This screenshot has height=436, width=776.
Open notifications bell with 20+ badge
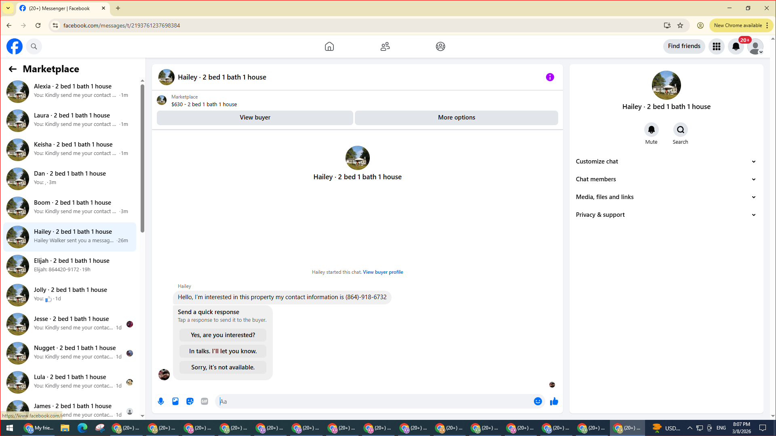tap(736, 46)
